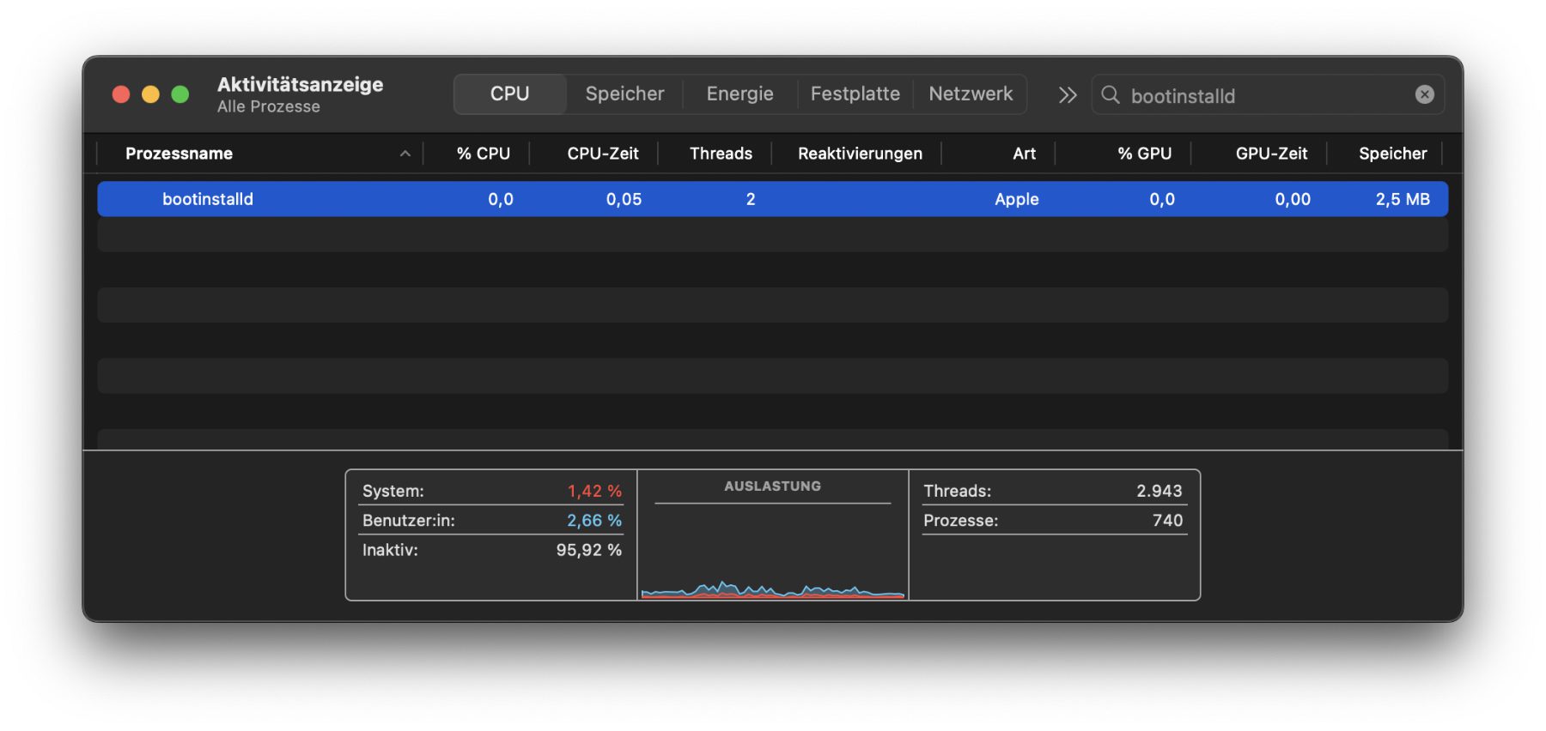Open the Festplatte tab
The width and height of the screenshot is (1546, 731).
point(855,94)
